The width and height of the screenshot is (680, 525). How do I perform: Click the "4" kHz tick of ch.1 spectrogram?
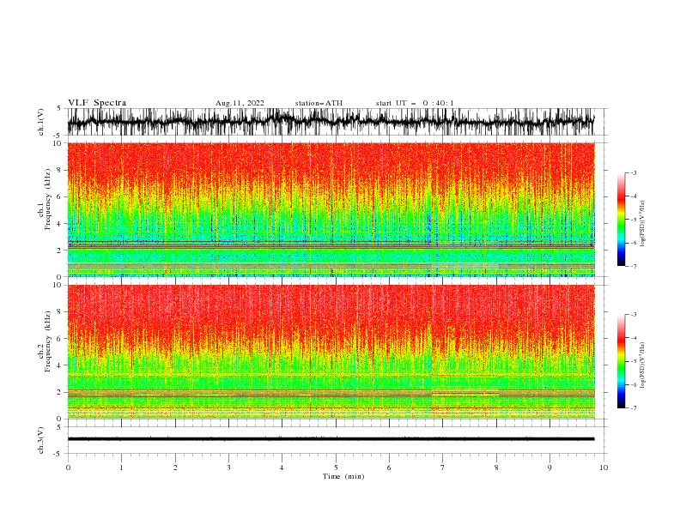coord(59,224)
